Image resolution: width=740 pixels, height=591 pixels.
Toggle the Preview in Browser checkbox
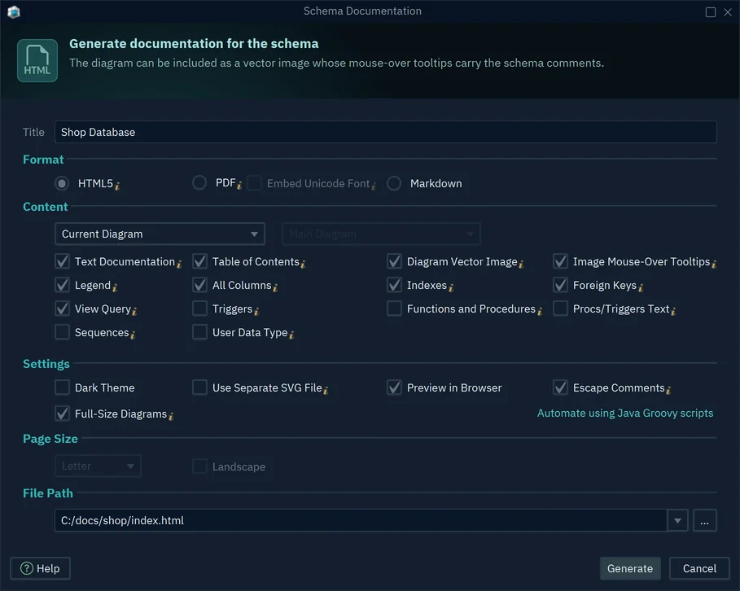pyautogui.click(x=394, y=387)
